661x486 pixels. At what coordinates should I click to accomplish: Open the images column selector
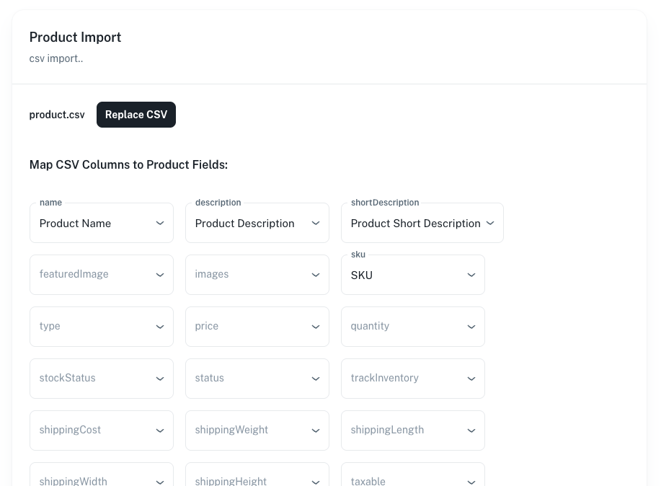point(257,275)
